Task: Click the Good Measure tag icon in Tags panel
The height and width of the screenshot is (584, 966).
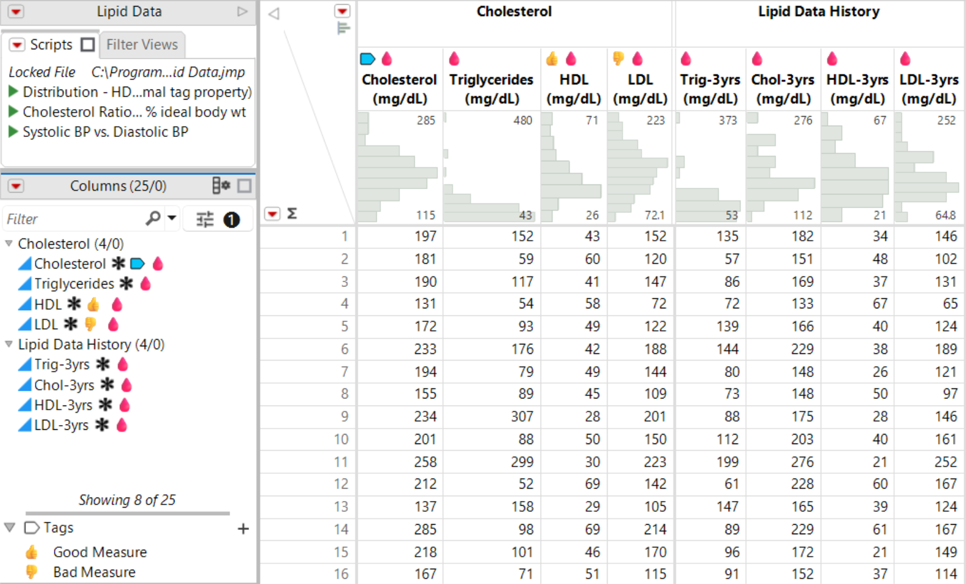Action: [x=33, y=552]
